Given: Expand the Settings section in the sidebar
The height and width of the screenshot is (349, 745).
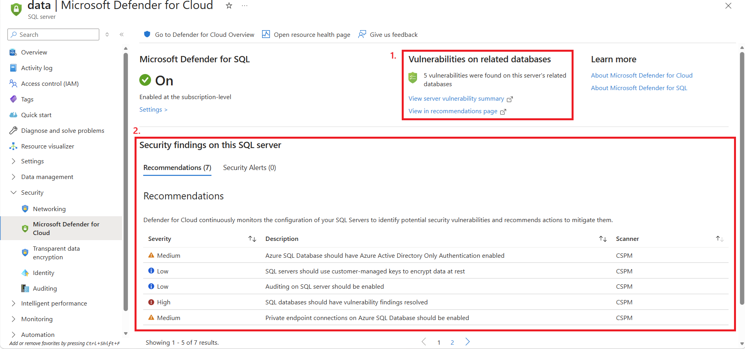Looking at the screenshot, I should 13,161.
